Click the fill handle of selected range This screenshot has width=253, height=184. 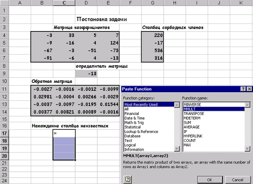75,160
